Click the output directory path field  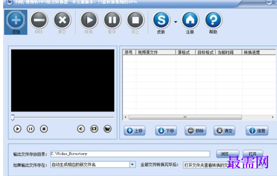[130, 154]
